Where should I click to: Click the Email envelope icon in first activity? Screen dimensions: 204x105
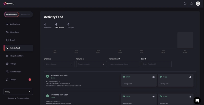tap(154, 77)
